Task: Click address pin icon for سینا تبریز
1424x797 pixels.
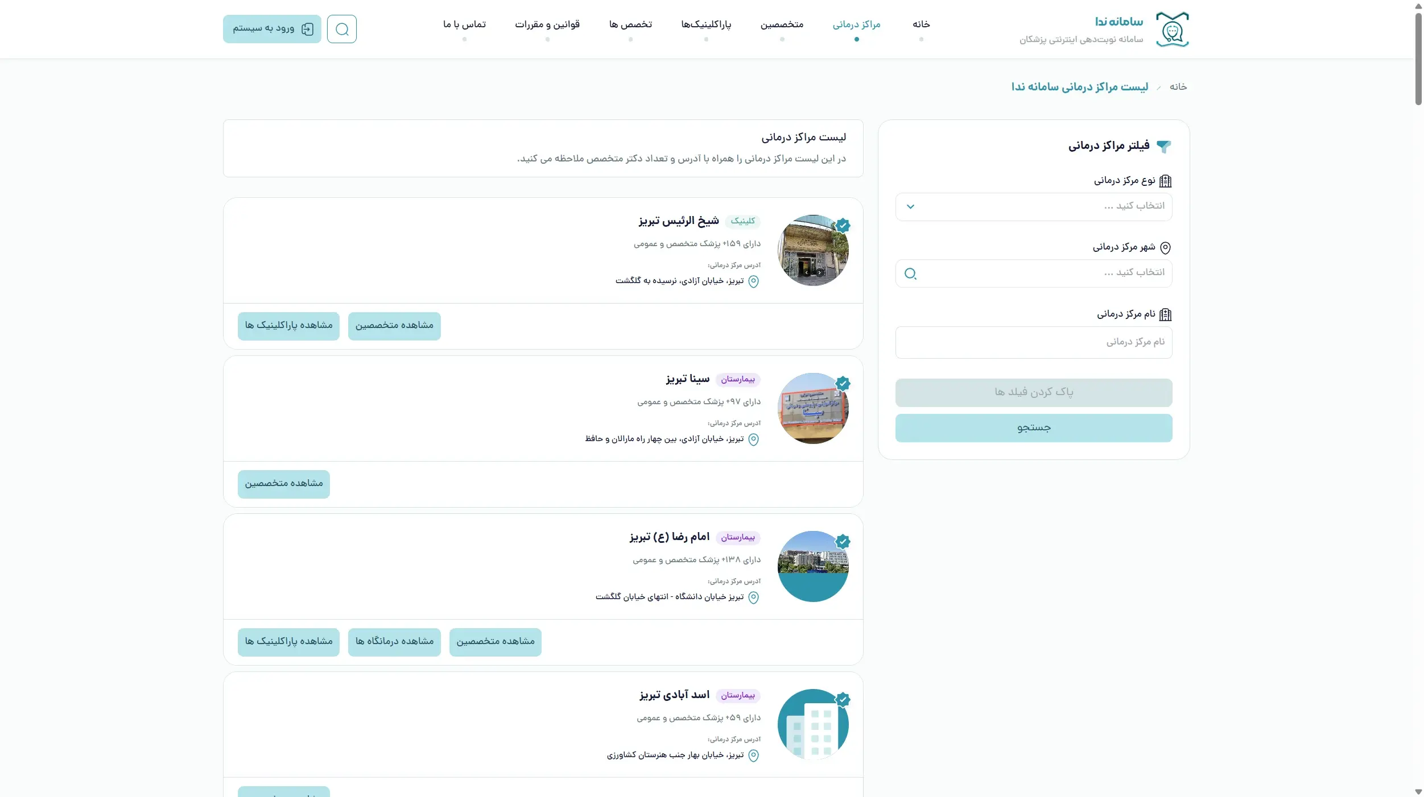Action: pyautogui.click(x=753, y=439)
